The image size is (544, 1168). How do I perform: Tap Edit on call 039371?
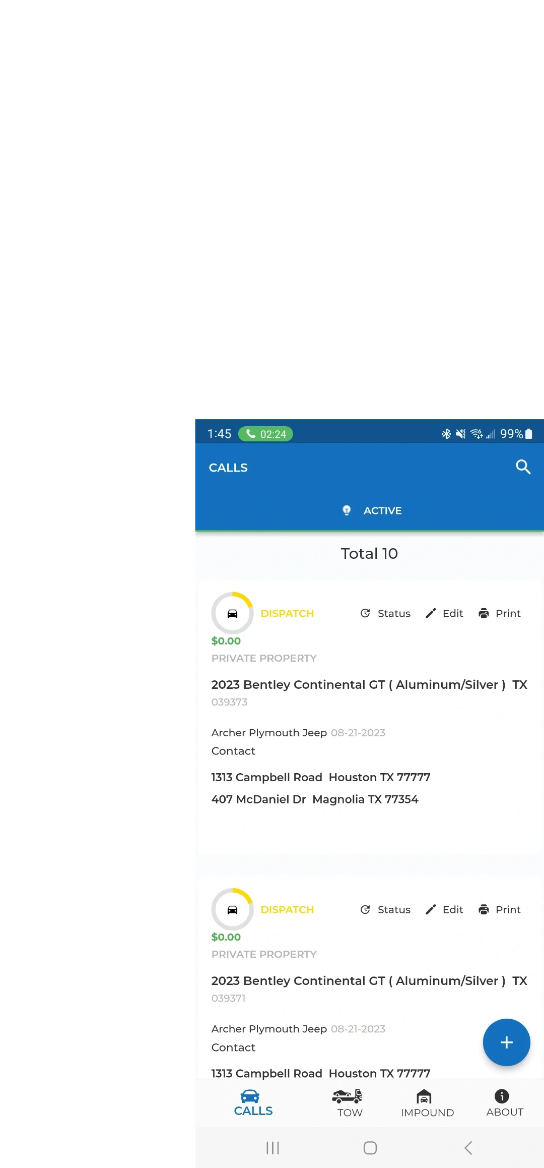point(444,909)
